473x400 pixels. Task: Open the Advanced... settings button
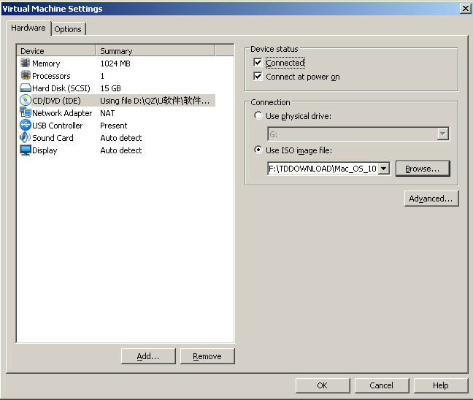[431, 199]
